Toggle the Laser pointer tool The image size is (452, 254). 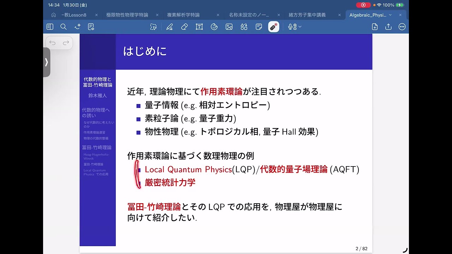tap(274, 27)
